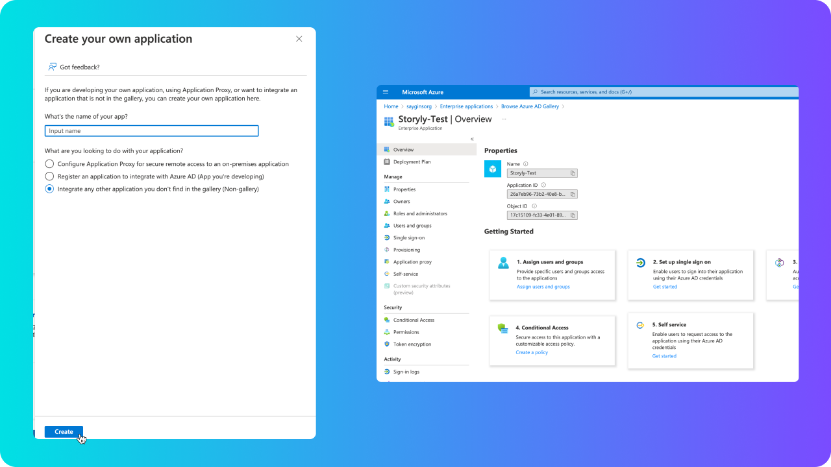This screenshot has height=467, width=831.
Task: Click the person icon on Assign users card
Action: coord(504,263)
